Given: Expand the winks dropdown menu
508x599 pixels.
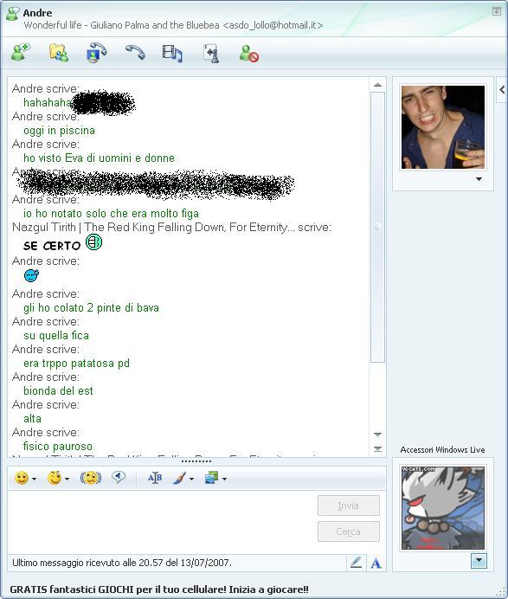Looking at the screenshot, I should [68, 479].
